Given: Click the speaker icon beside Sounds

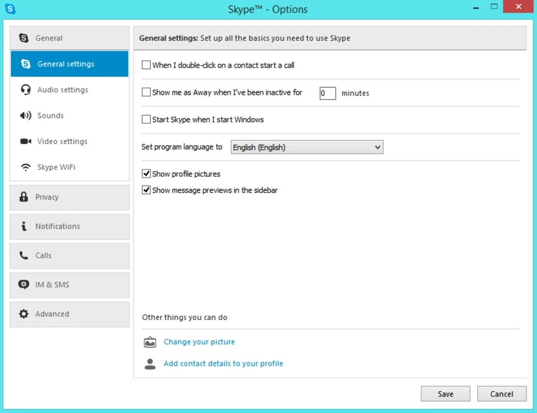Looking at the screenshot, I should point(25,116).
